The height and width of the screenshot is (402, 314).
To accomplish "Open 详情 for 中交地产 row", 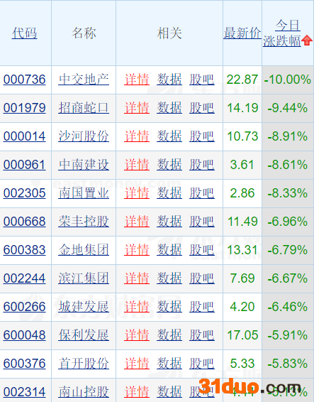I will tap(137, 80).
